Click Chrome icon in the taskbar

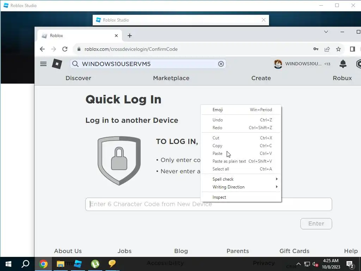tap(43, 264)
